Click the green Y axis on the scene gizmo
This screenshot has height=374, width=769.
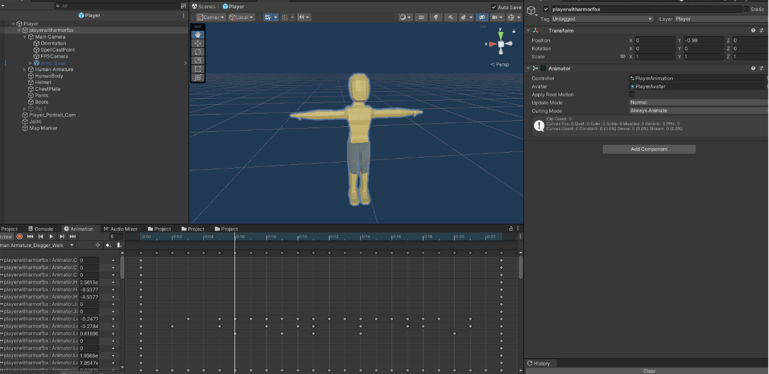(x=501, y=36)
